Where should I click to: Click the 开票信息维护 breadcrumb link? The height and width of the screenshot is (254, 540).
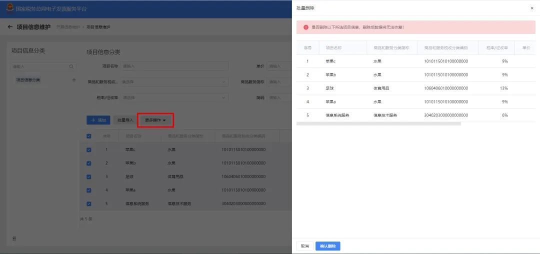68,27
